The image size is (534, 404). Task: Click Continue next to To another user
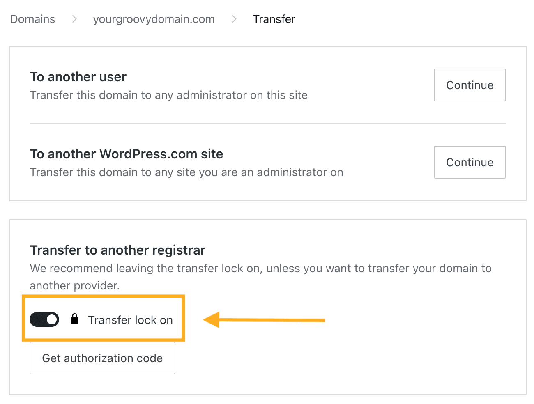[470, 85]
